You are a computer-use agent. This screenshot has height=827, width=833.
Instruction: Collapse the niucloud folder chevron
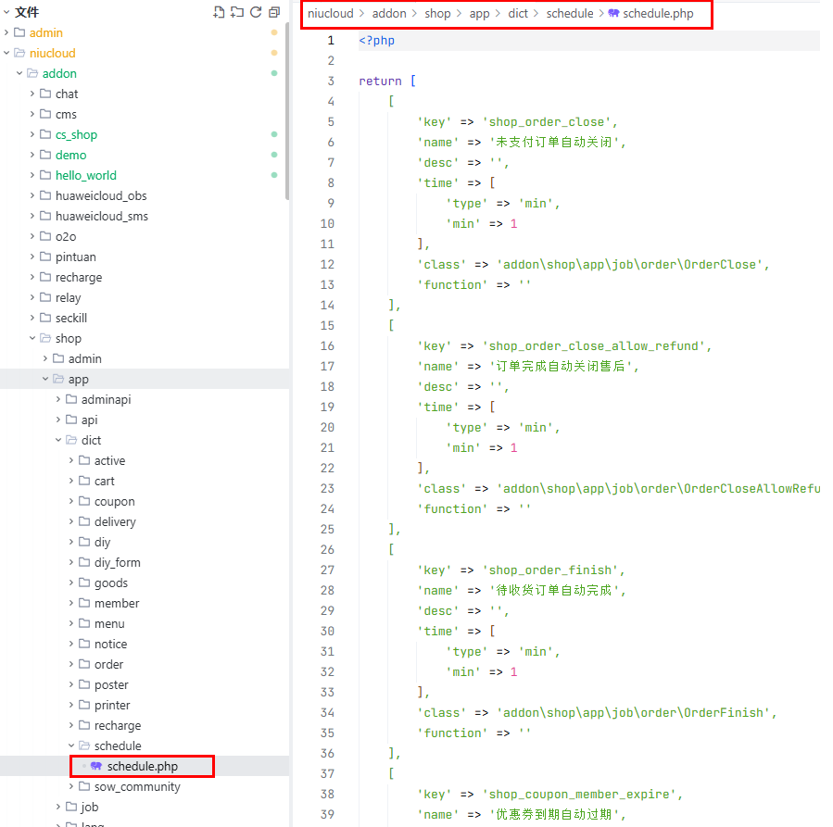pyautogui.click(x=7, y=54)
